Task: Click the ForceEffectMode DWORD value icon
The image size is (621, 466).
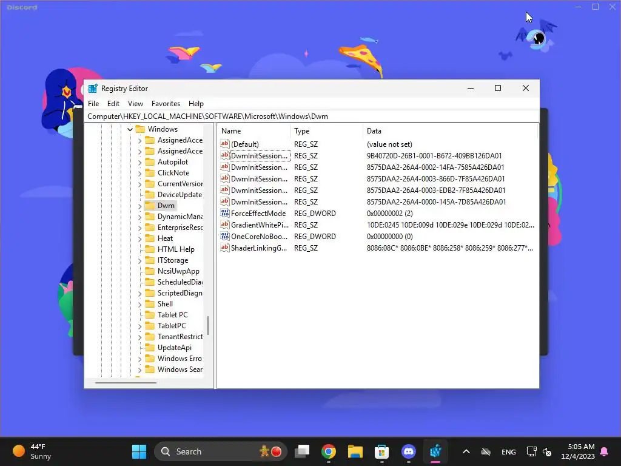Action: (x=225, y=213)
